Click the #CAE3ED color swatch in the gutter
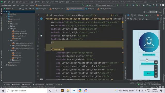Image resolution: width=165 pixels, height=93 pixels. point(41,36)
